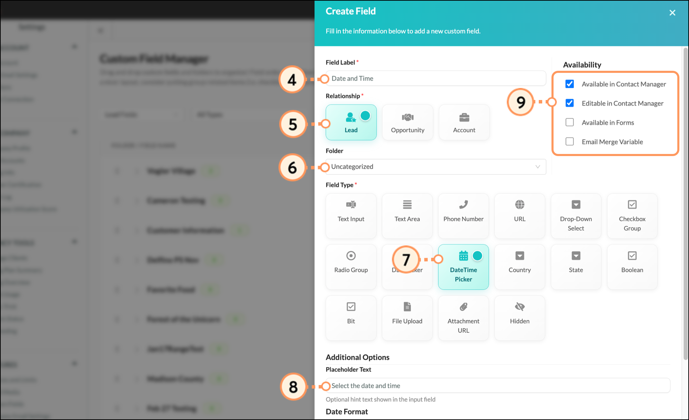Image resolution: width=689 pixels, height=420 pixels.
Task: Select the DateTime Picker field type
Action: click(463, 267)
